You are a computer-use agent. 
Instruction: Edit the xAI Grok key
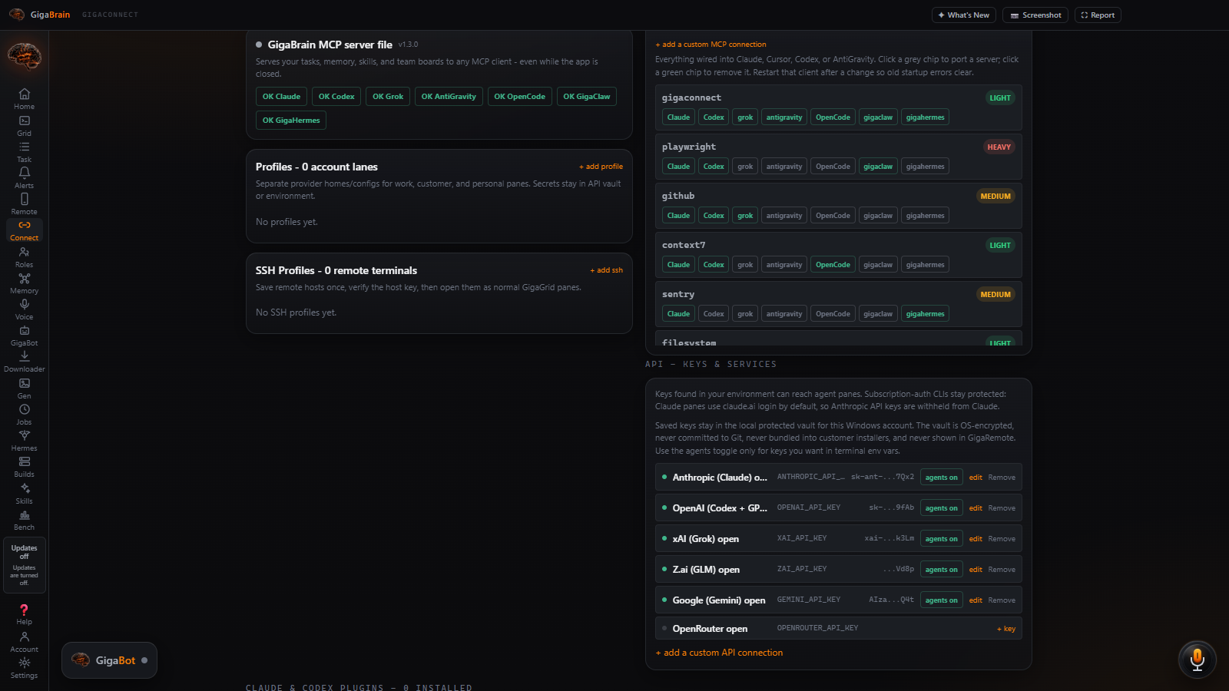(x=976, y=539)
